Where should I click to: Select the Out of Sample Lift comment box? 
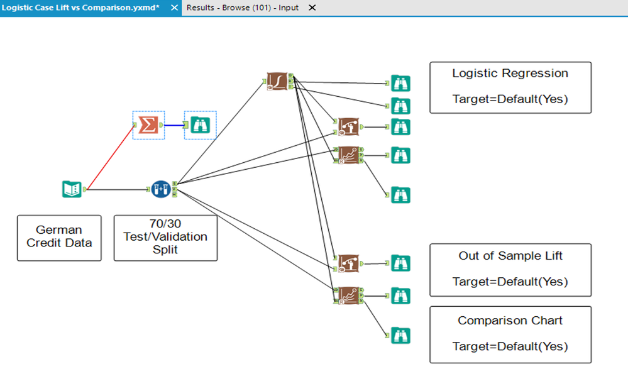click(510, 270)
